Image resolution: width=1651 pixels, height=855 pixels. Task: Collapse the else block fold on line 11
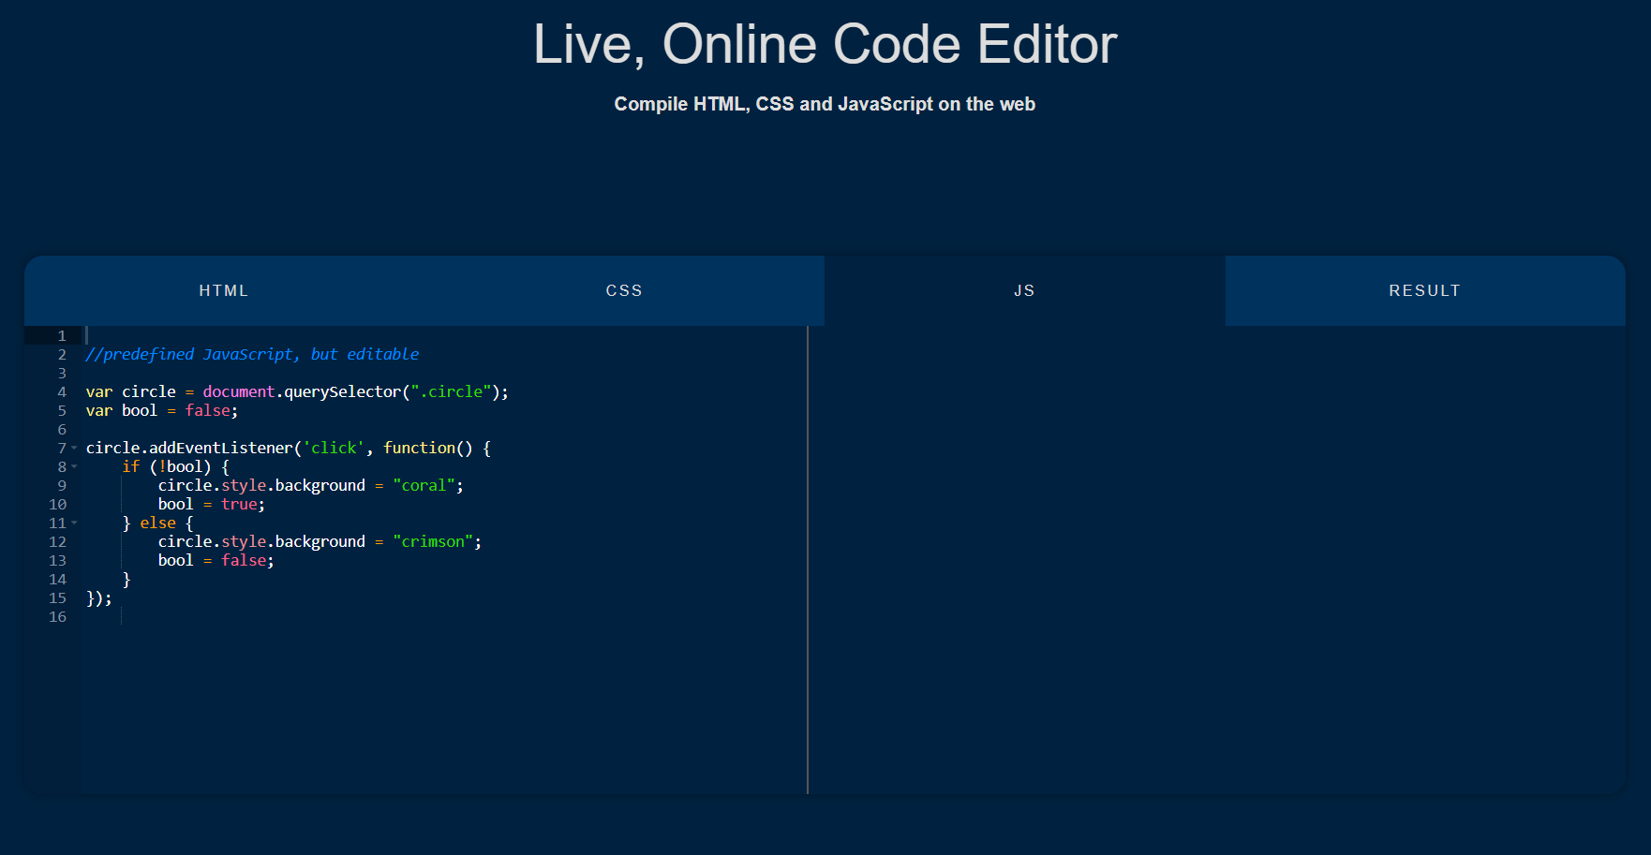tap(75, 523)
